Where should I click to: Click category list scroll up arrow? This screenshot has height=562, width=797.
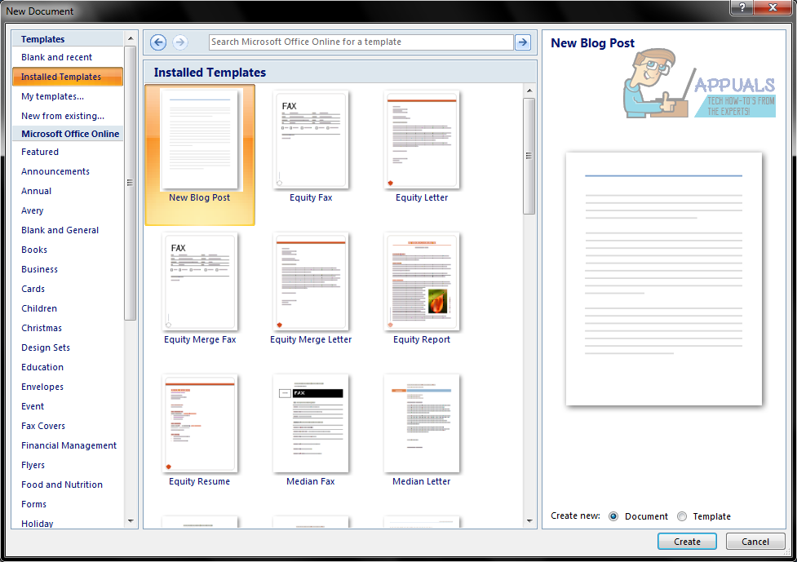(131, 38)
